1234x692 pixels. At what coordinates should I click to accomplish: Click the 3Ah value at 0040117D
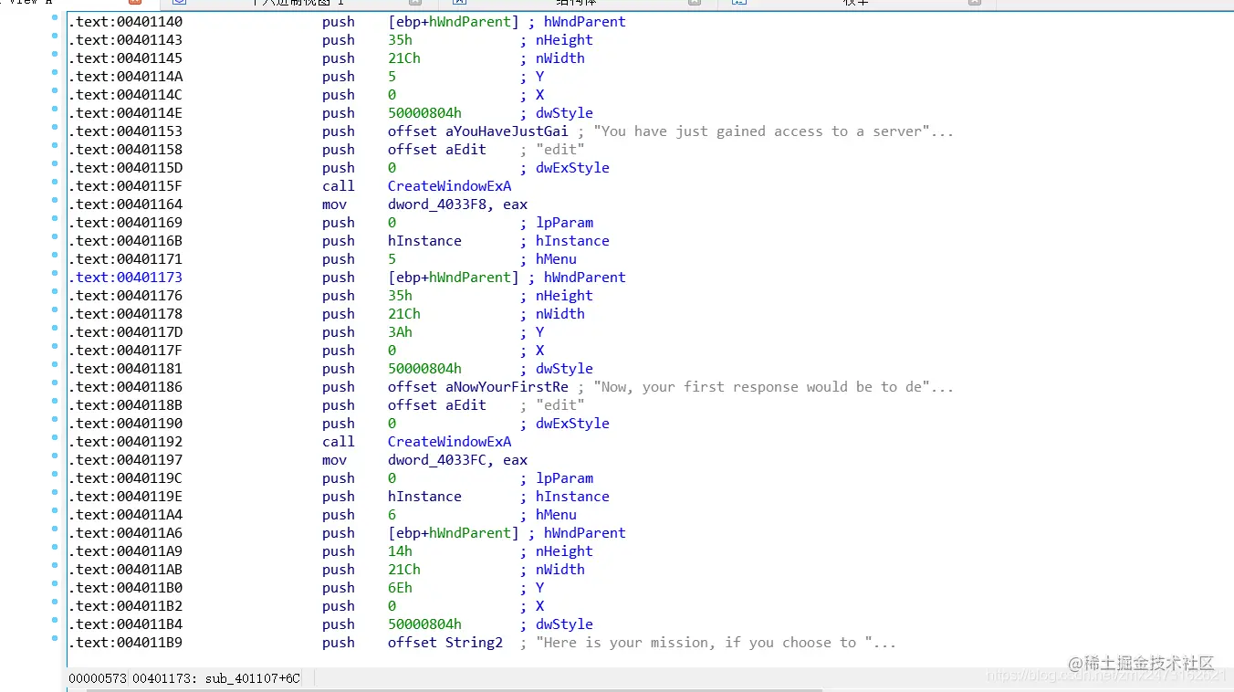click(x=400, y=332)
